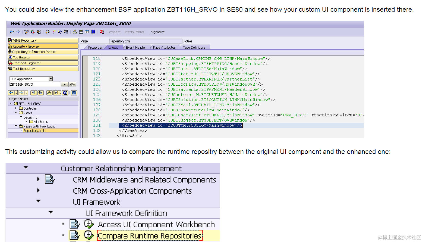Click the blue Back arrow in the top toolbar

click(12, 32)
